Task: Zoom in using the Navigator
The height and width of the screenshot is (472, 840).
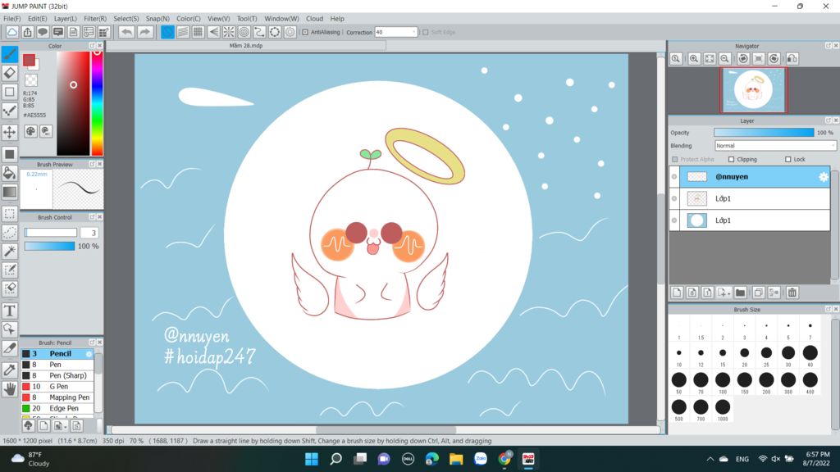Action: pyautogui.click(x=694, y=59)
